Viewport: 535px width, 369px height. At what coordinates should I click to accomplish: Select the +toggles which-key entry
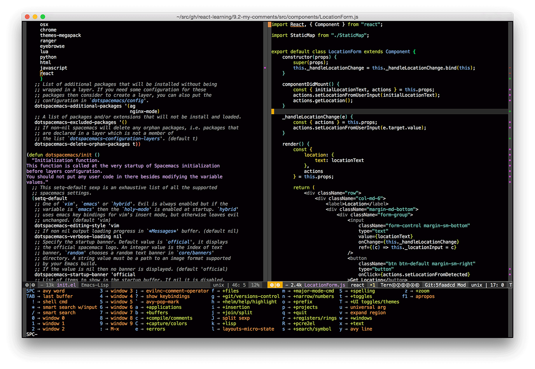tap(361, 296)
